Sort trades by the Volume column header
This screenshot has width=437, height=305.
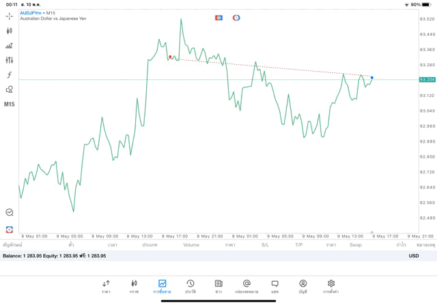(191, 244)
